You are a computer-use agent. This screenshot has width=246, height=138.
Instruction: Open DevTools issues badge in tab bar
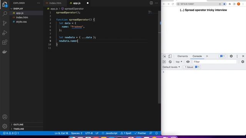click(x=222, y=56)
